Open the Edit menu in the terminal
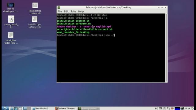This screenshot has width=196, height=110. click(x=66, y=11)
